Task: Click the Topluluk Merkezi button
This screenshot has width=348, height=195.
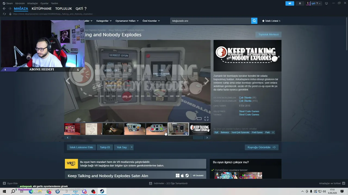Action: [x=268, y=34]
